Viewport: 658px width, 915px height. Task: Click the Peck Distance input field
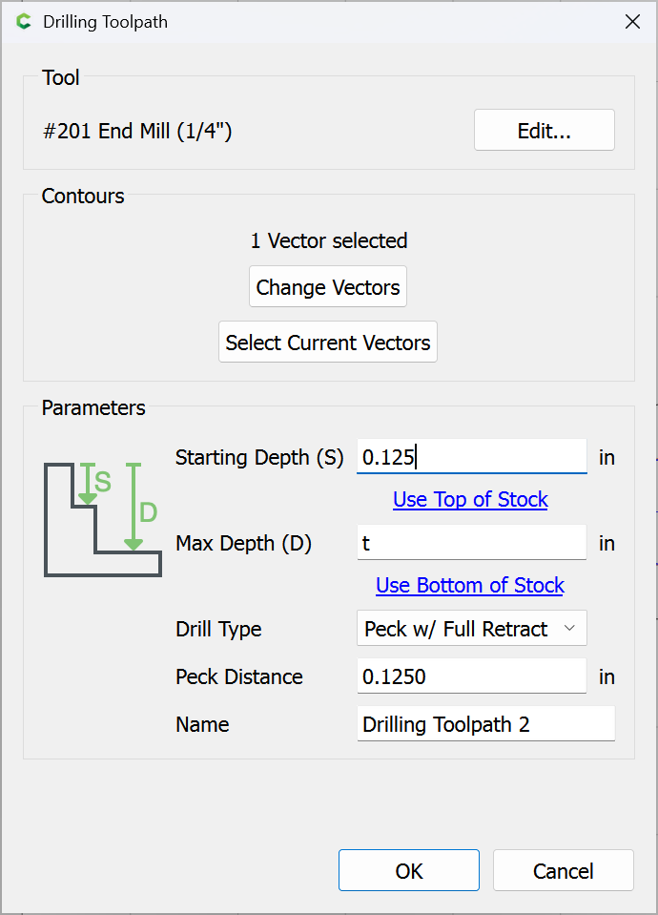coord(471,676)
